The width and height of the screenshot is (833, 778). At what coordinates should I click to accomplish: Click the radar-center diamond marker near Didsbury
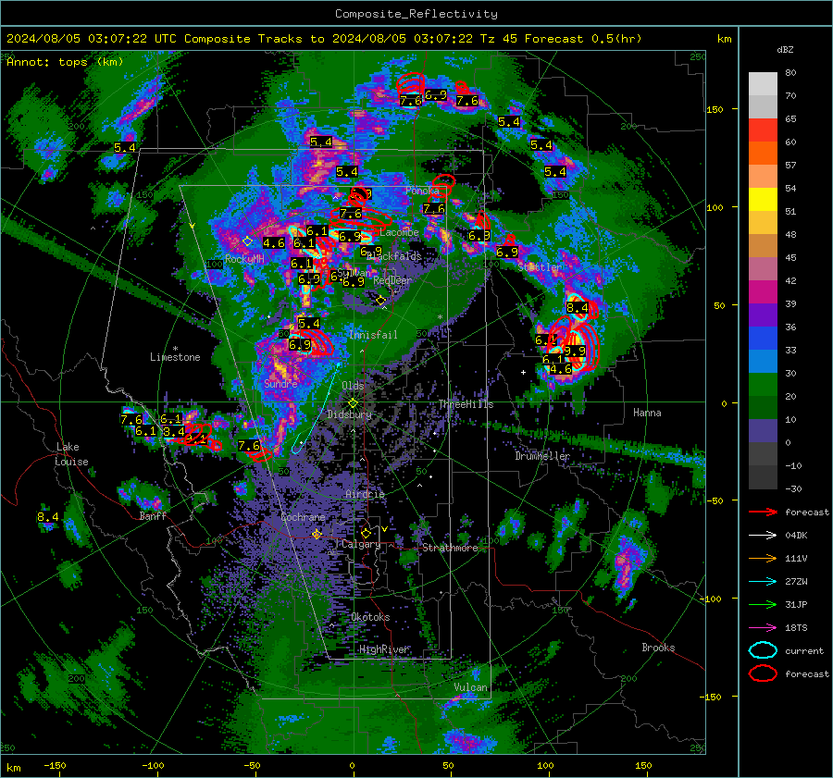click(x=353, y=403)
